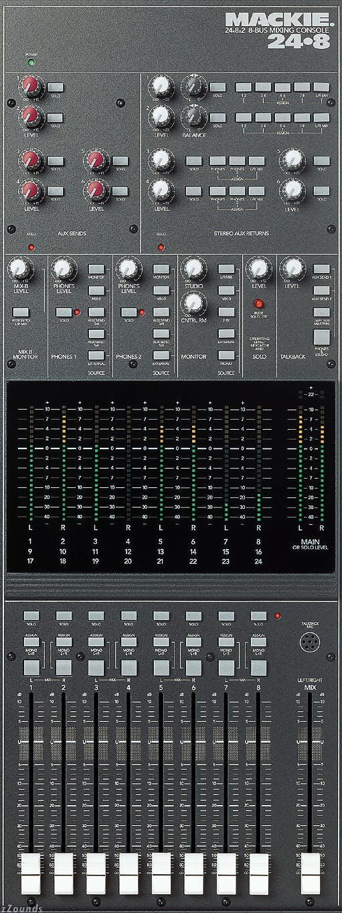Adjust the Solo section level knob
This screenshot has height=913, width=342.
258,270
